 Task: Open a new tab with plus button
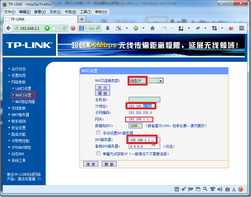tap(82, 19)
